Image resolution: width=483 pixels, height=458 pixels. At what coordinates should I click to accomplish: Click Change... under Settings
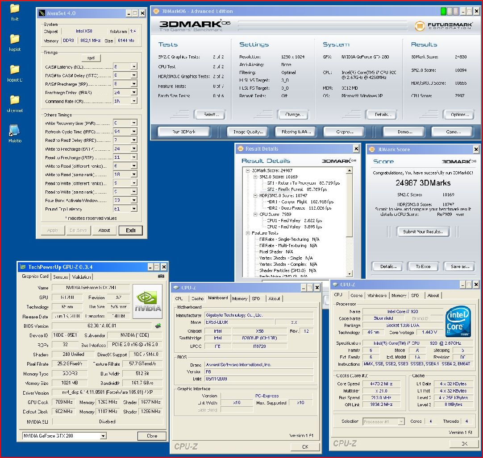click(x=294, y=115)
